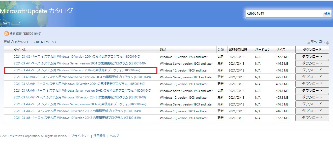333x146 pixels.
Task: Click the RSS feed icon beside 検索結果
Action: coord(6,33)
